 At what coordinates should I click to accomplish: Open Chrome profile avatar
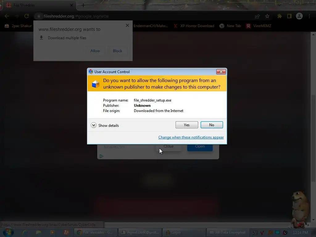(299, 16)
